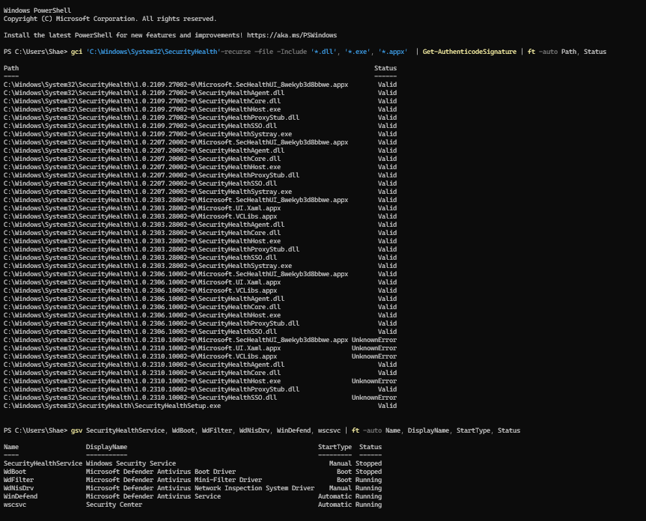The image size is (646, 521).
Task: Click the 1.0.2310.10002-0 Microsoft.SecHealthUI appx path
Action: click(176, 340)
